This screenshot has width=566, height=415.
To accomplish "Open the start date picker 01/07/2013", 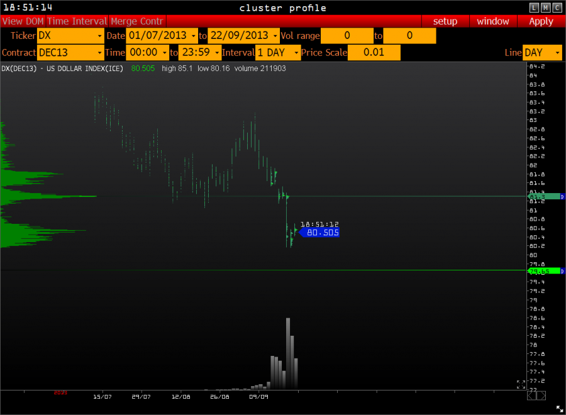I will (x=162, y=36).
